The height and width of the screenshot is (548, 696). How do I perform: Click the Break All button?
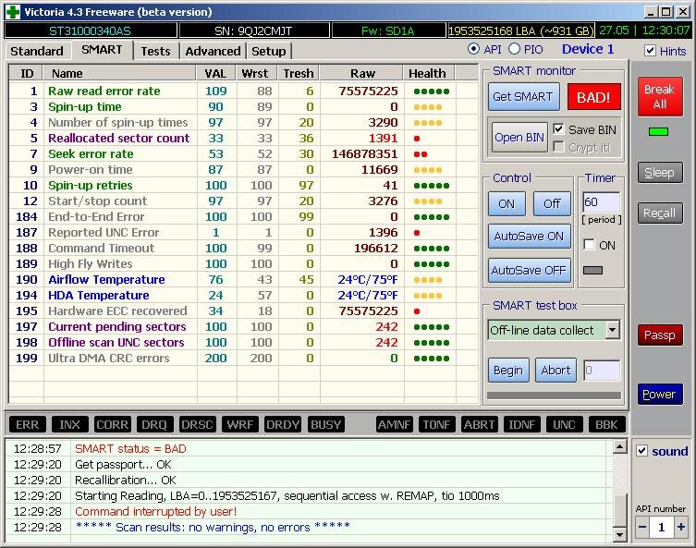pos(660,97)
